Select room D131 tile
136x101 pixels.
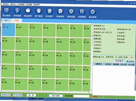76,58
